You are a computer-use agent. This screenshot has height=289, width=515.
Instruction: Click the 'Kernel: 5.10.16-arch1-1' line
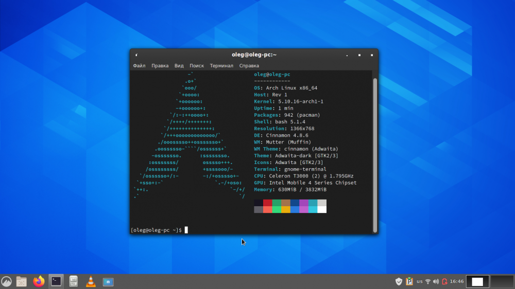coord(288,101)
